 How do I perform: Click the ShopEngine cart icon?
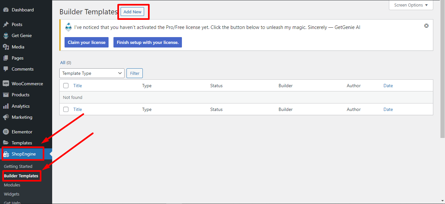(x=6, y=154)
